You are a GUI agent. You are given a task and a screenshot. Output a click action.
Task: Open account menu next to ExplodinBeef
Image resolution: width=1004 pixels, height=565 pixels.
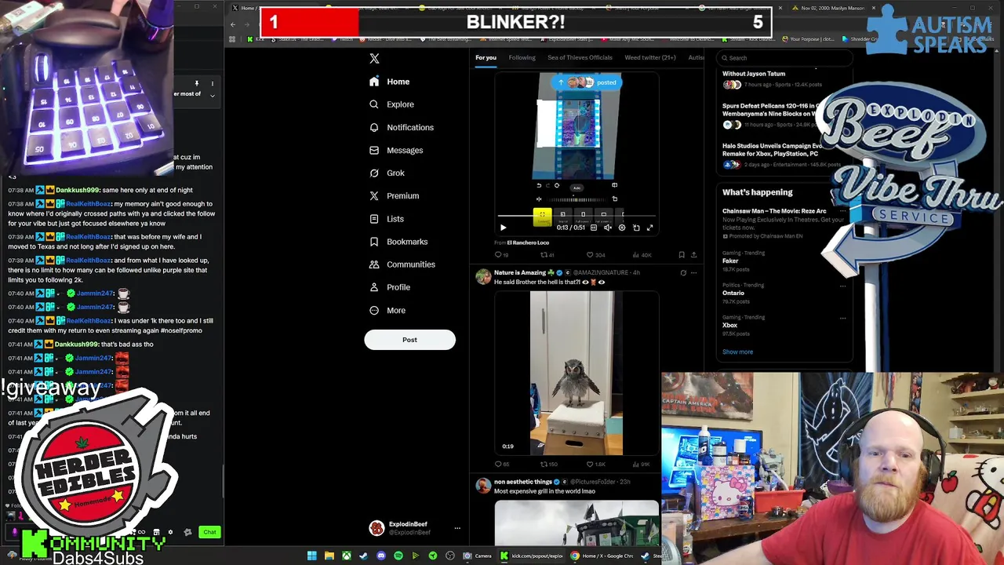[457, 528]
